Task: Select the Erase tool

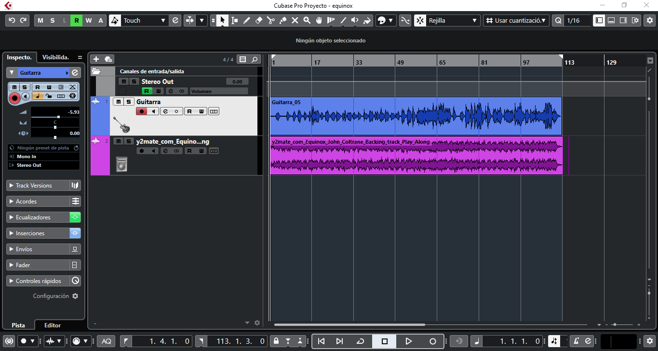Action: pyautogui.click(x=258, y=20)
